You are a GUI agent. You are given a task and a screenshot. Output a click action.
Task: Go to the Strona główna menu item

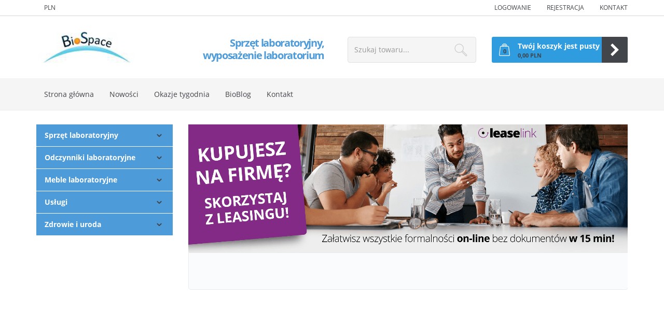pos(69,94)
